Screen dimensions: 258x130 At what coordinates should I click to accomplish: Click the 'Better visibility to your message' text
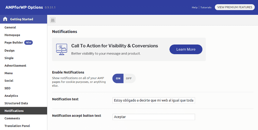click(x=106, y=54)
